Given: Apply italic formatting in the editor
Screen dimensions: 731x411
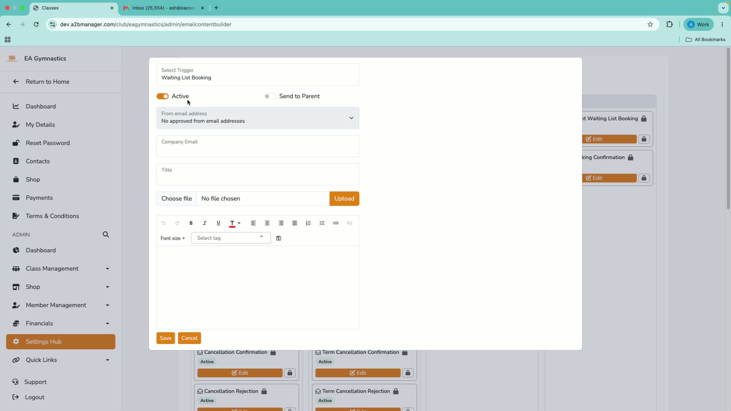Looking at the screenshot, I should (204, 223).
